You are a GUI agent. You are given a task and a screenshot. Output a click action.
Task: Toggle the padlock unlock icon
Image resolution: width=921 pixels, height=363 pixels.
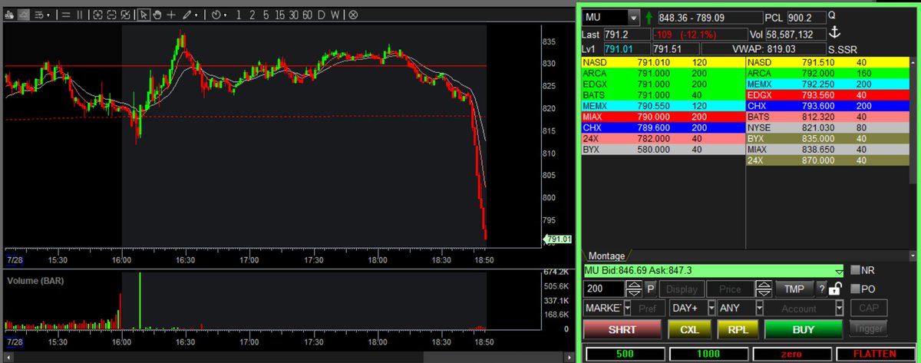pyautogui.click(x=835, y=289)
